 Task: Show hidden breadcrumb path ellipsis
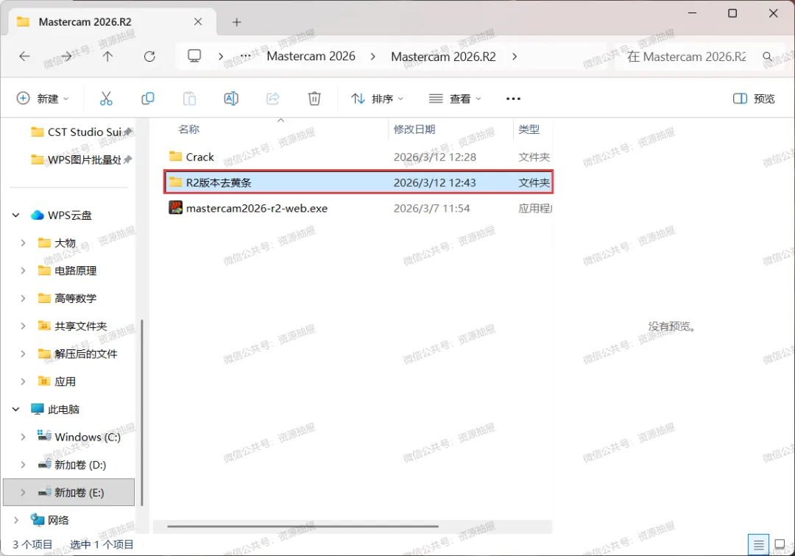(x=245, y=56)
